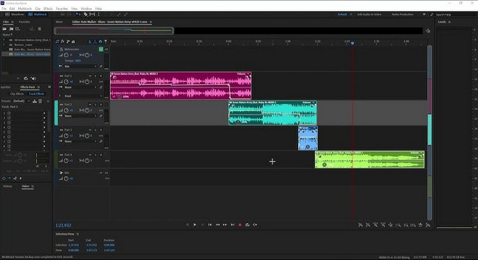
Task: Select the Slip tool in the toolbar
Action: (92, 14)
